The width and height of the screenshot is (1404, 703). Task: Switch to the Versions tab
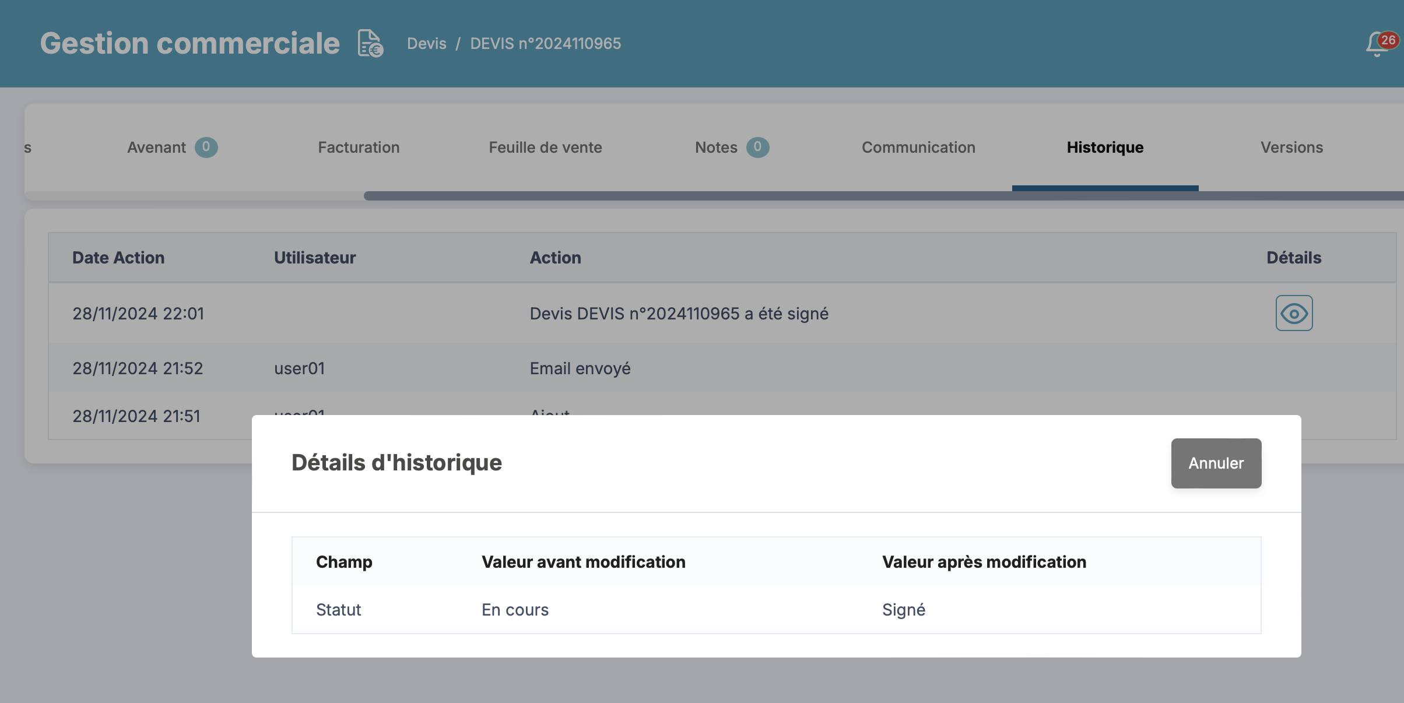click(x=1291, y=147)
